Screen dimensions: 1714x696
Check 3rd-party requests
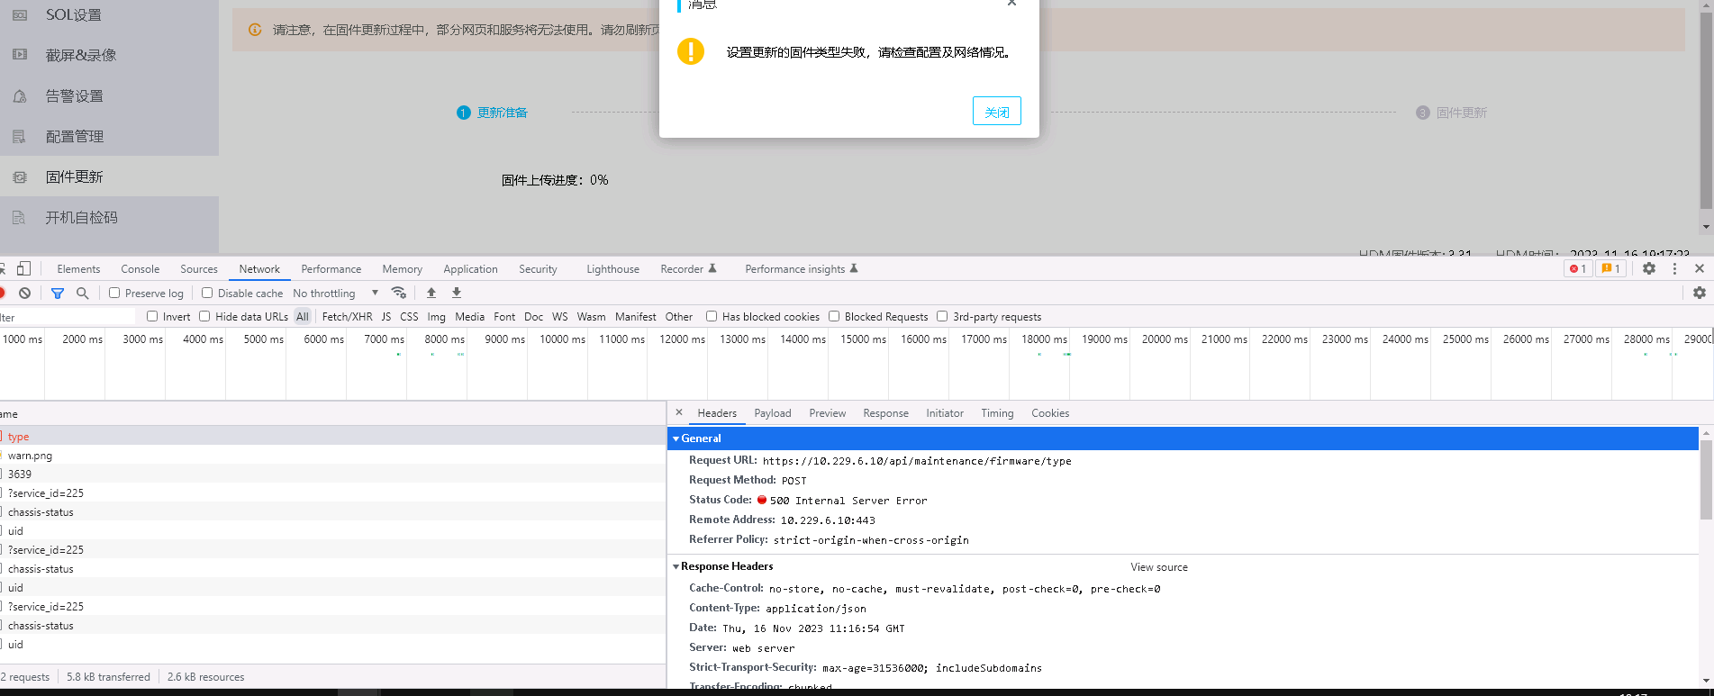pyautogui.click(x=942, y=316)
